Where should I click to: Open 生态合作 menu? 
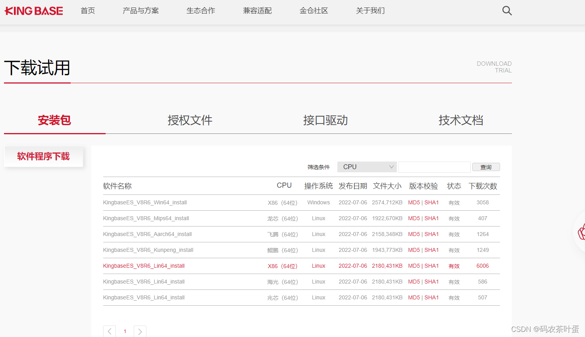(201, 11)
